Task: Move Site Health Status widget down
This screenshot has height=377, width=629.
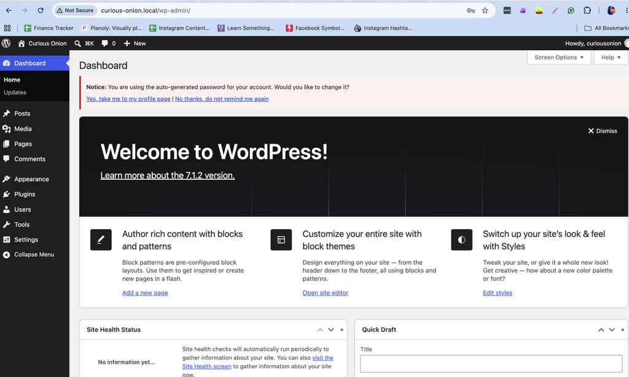Action: point(331,330)
